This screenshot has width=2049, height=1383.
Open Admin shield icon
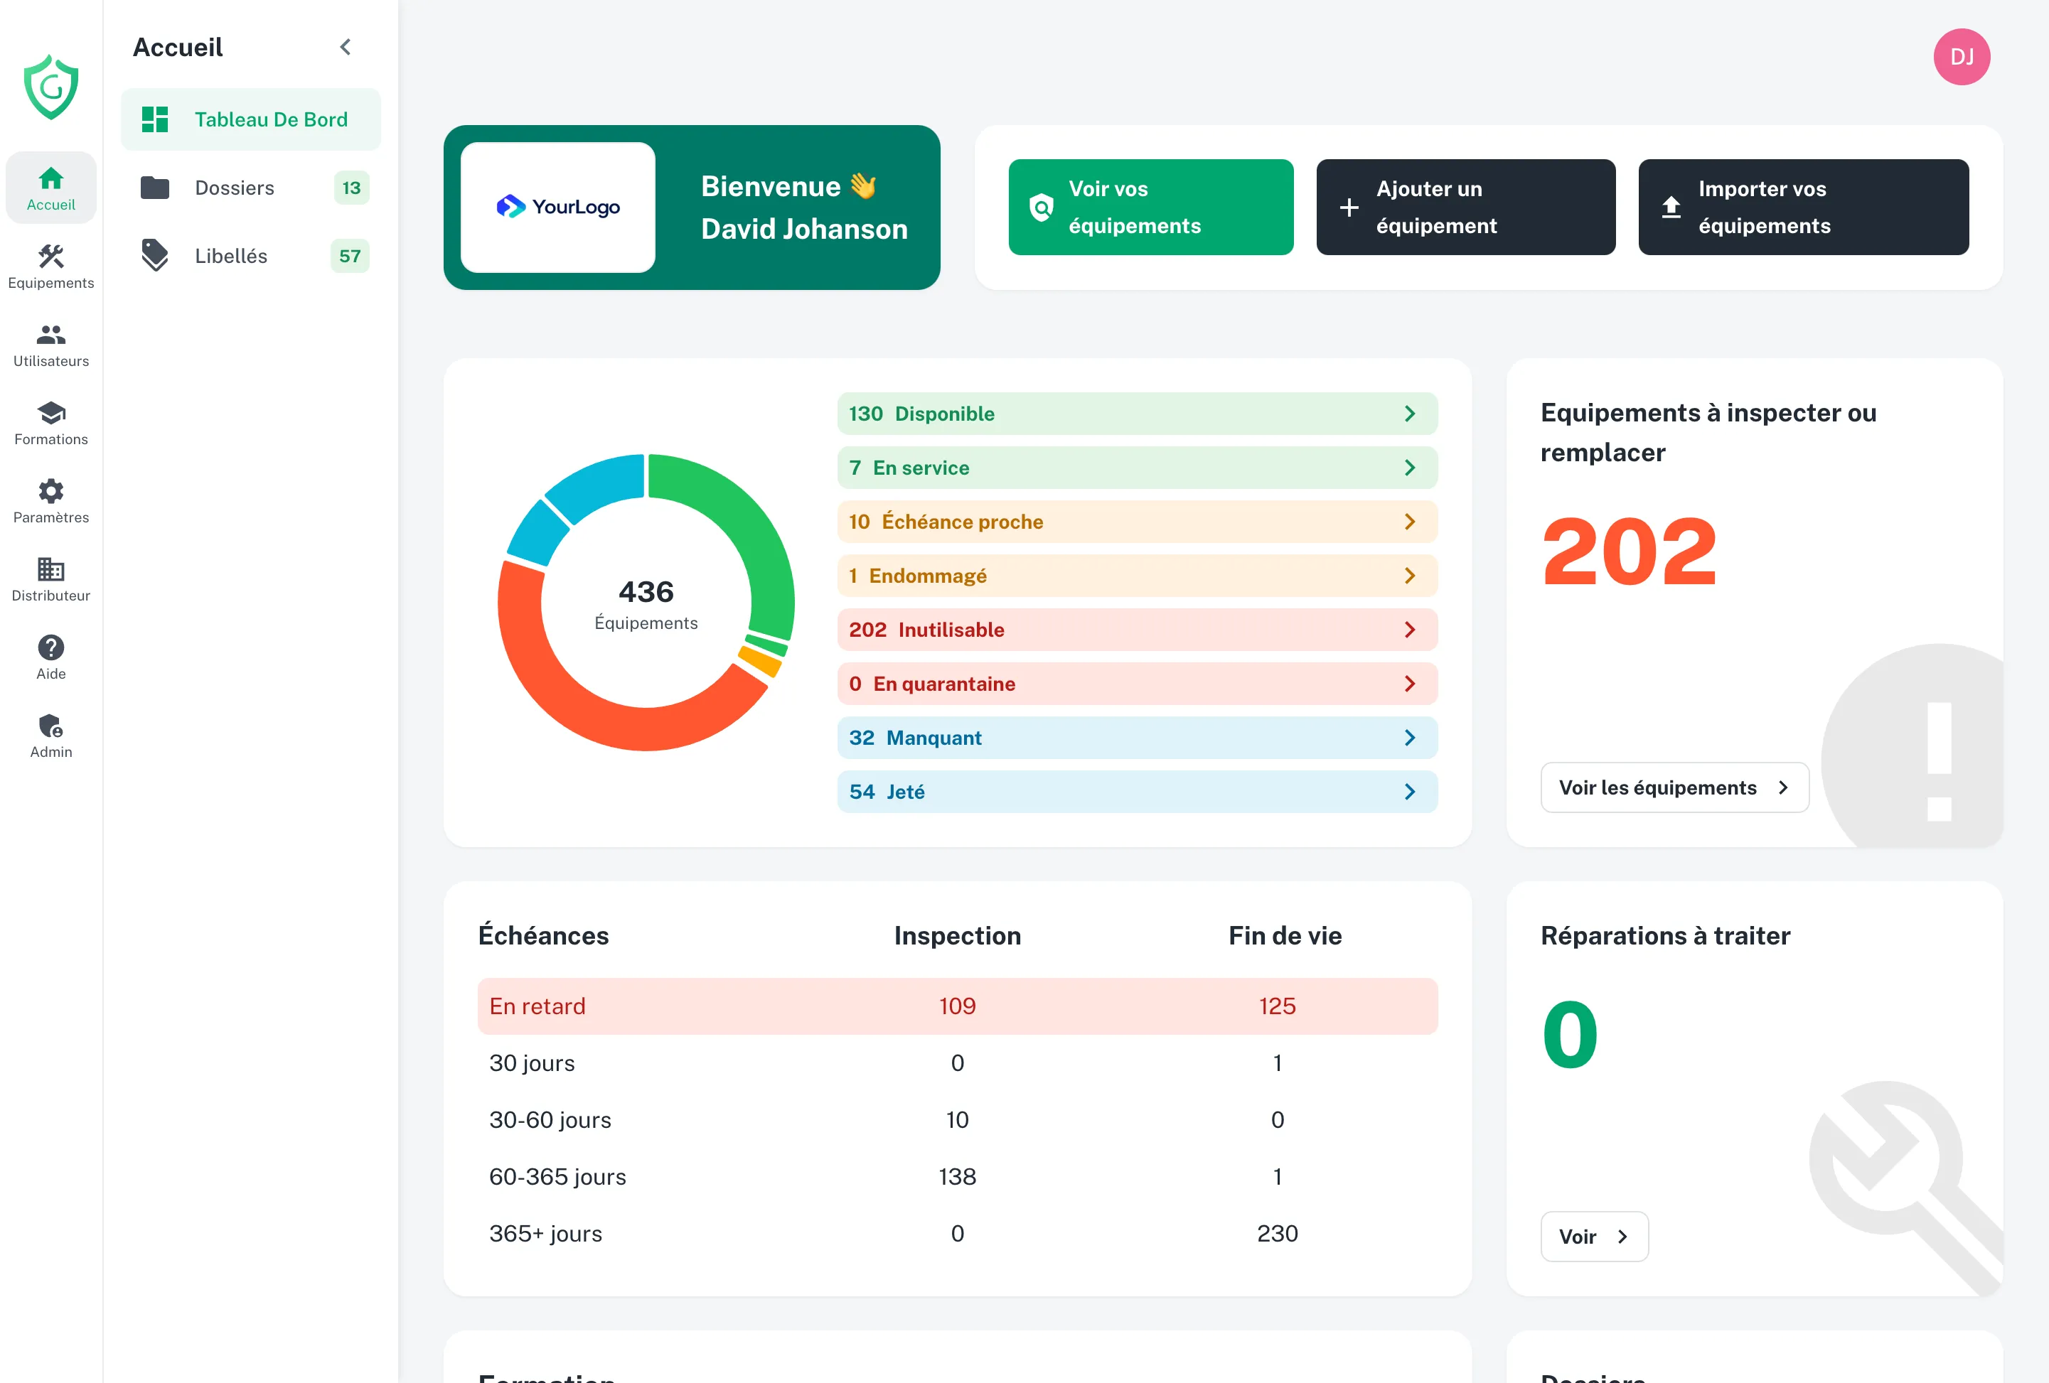click(x=51, y=726)
